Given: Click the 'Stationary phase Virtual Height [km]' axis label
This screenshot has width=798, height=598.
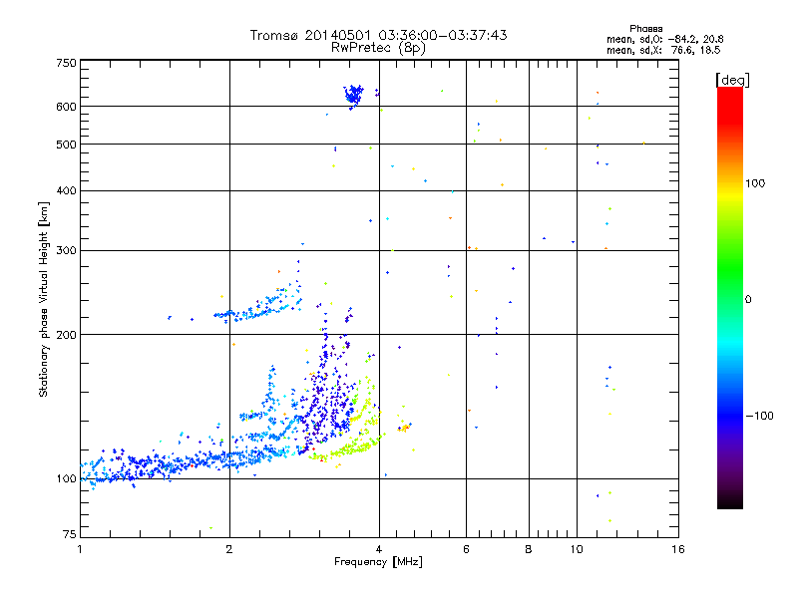Looking at the screenshot, I should click(x=44, y=299).
